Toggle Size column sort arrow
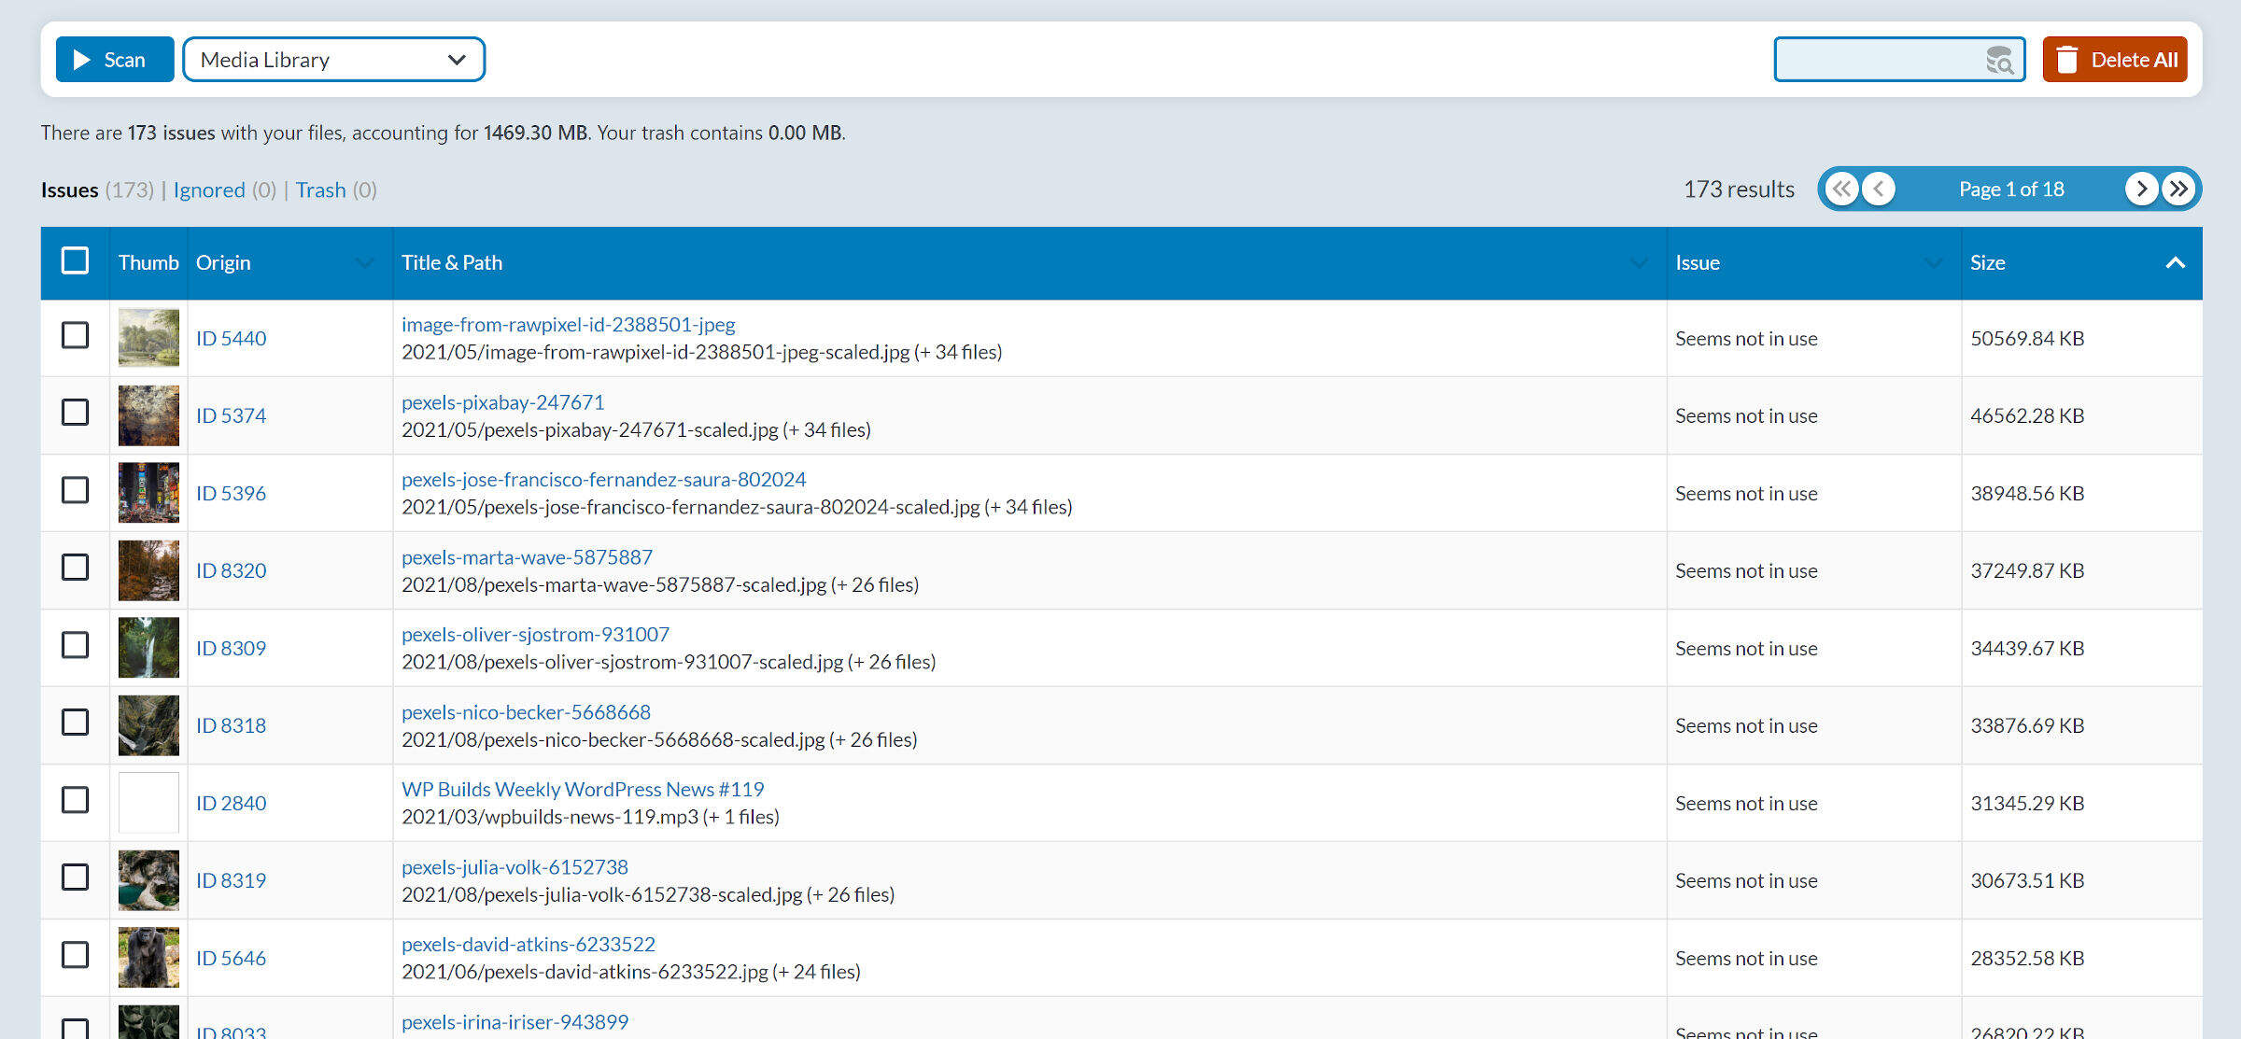The image size is (2241, 1039). pos(2175,263)
